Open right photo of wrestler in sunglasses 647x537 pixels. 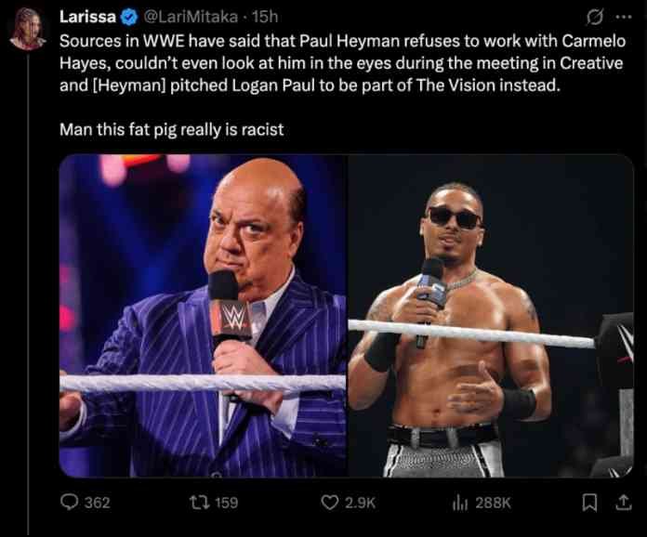(491, 316)
